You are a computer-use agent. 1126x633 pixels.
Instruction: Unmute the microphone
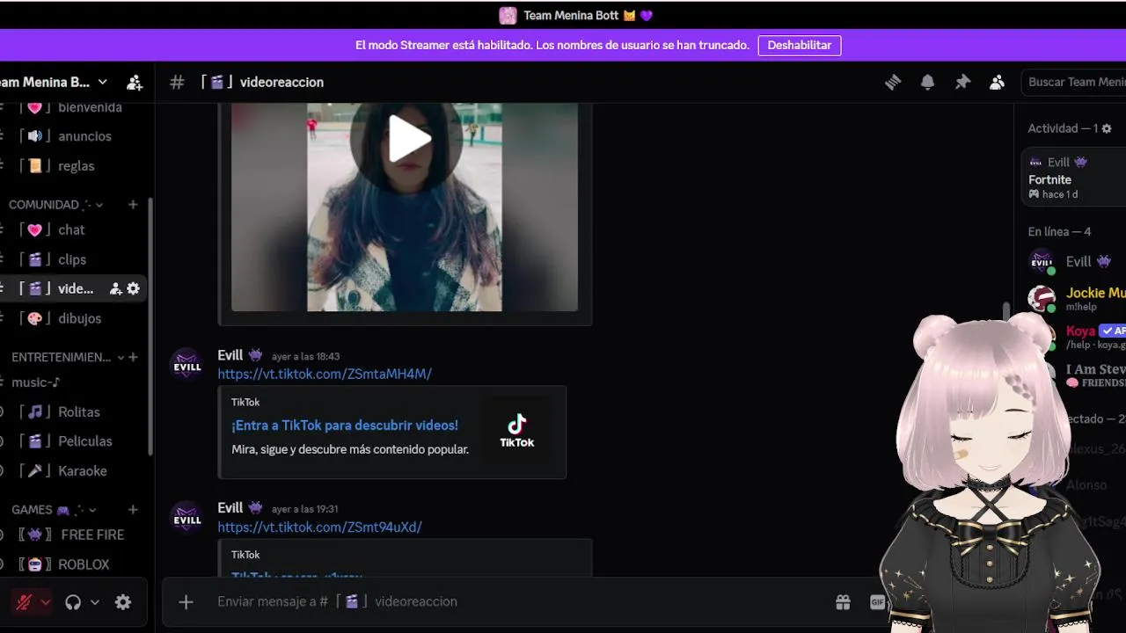pyautogui.click(x=24, y=602)
